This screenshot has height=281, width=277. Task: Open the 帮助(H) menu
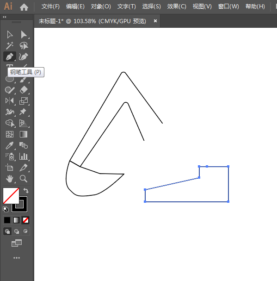pos(255,6)
